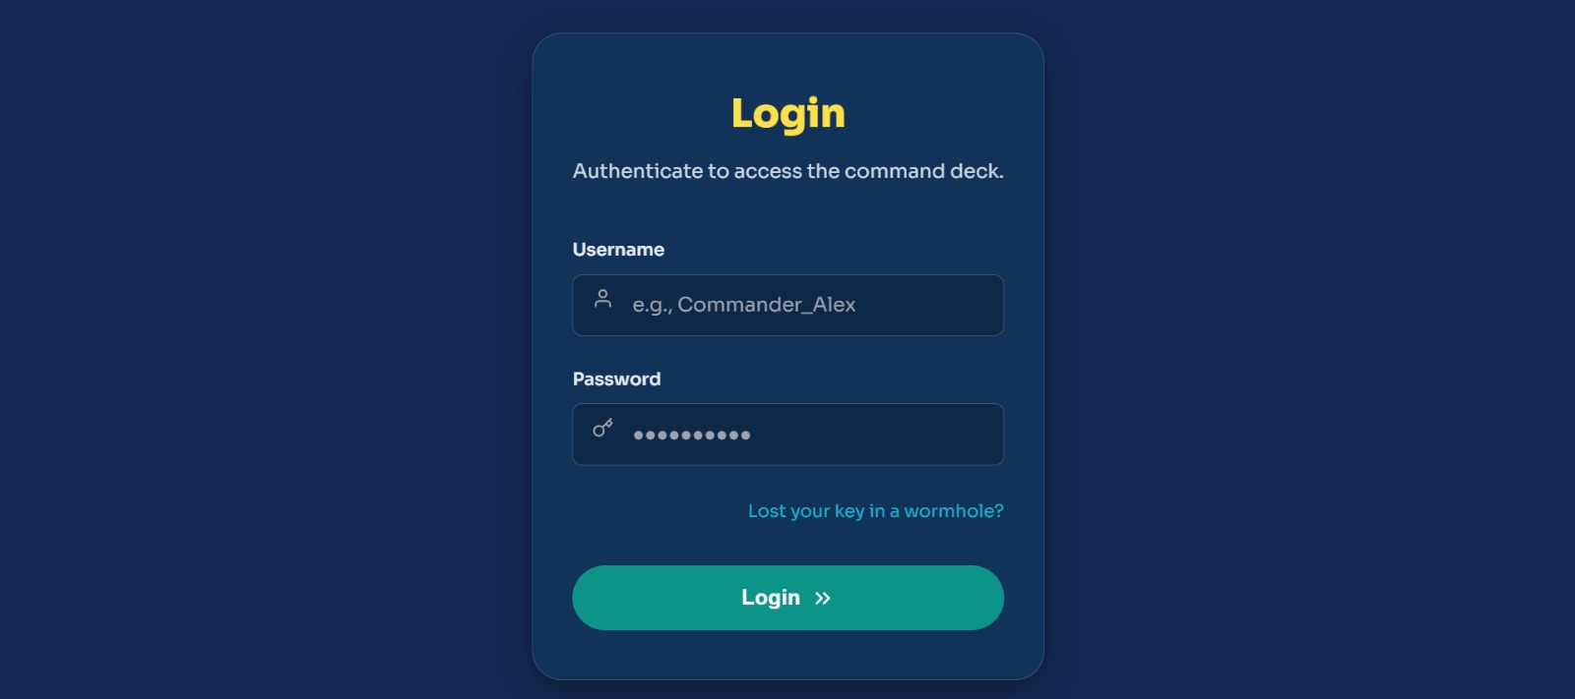Click empty area right of password dots
This screenshot has height=699, width=1575.
876,435
